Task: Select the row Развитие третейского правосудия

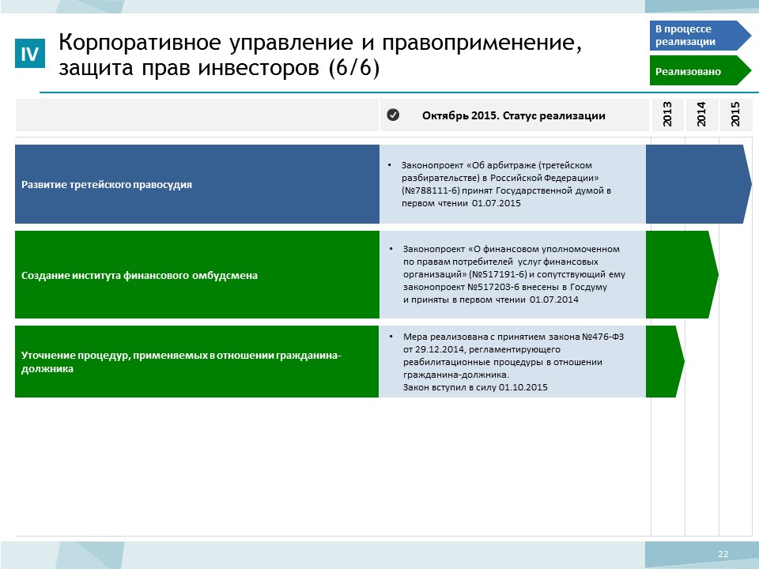Action: tap(197, 184)
